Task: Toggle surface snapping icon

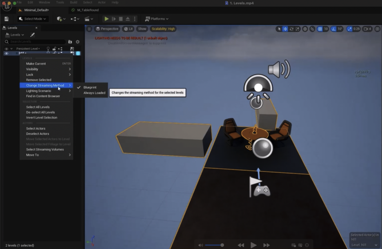Action: (x=312, y=29)
